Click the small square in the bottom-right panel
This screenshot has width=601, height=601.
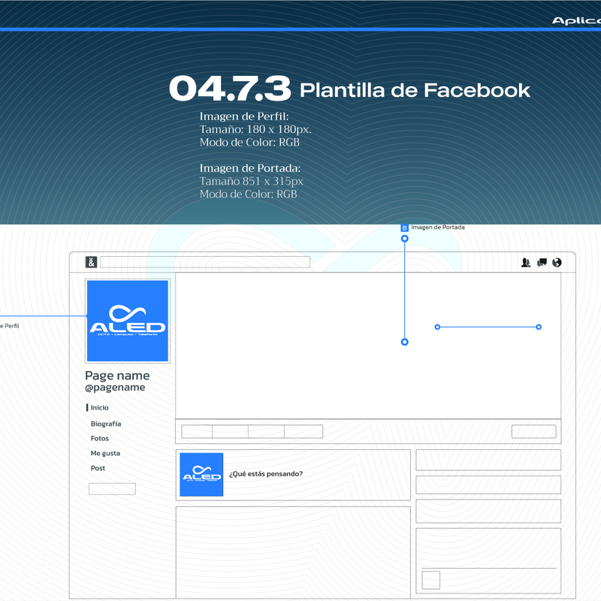[x=430, y=580]
